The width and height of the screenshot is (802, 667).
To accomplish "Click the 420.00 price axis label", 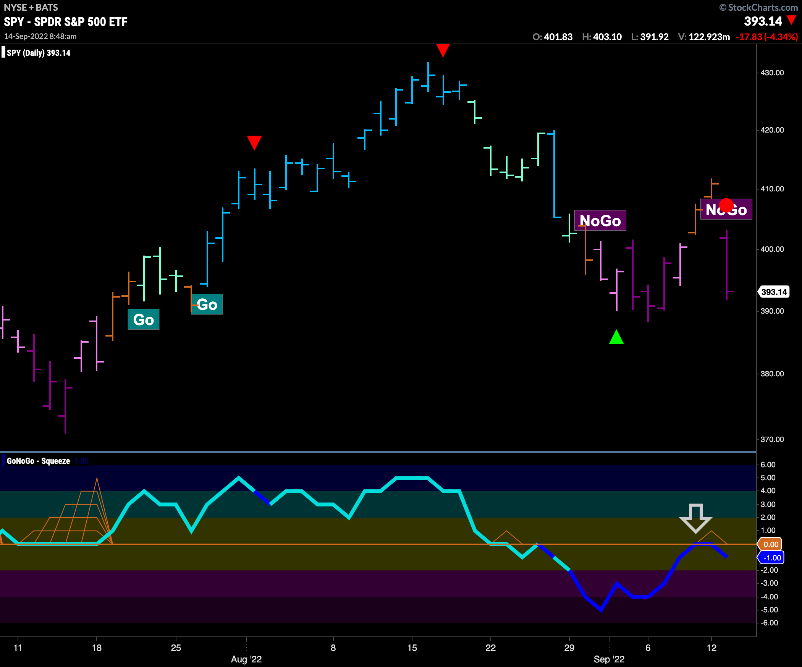I will coord(772,130).
